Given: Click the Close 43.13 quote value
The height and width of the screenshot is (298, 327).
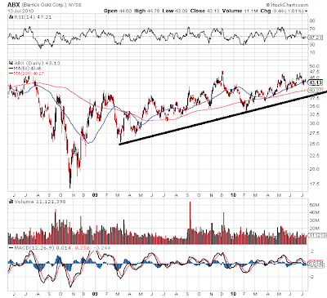Looking at the screenshot, I should [204, 11].
